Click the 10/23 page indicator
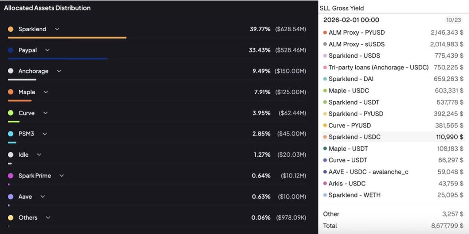 452,20
